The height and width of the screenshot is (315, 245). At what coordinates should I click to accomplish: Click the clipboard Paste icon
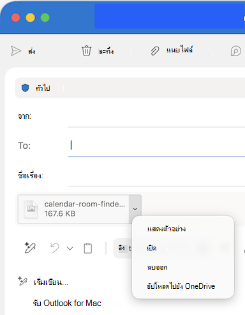(88, 248)
